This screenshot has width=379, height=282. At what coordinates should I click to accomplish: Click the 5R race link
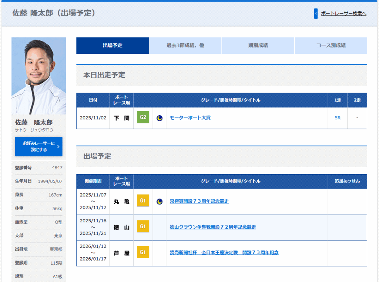(x=338, y=118)
